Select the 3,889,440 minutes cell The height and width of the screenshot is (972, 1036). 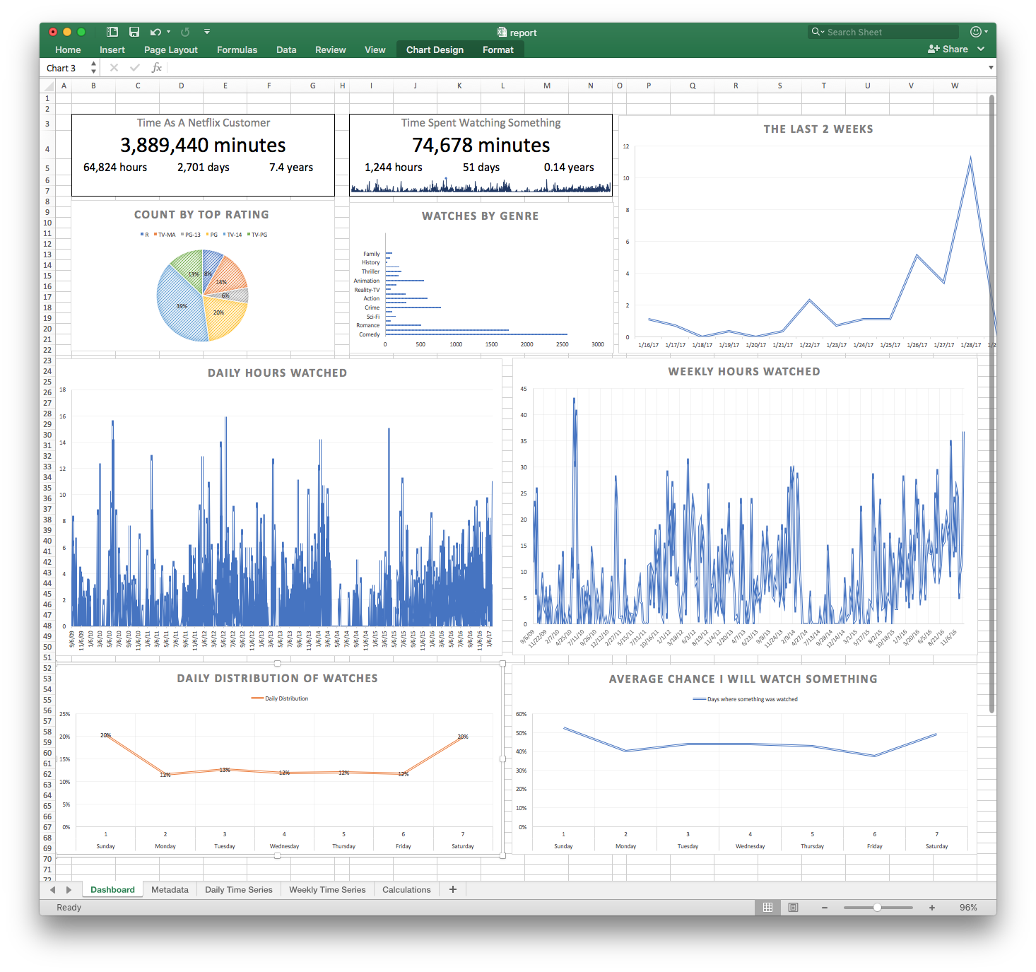pos(203,145)
